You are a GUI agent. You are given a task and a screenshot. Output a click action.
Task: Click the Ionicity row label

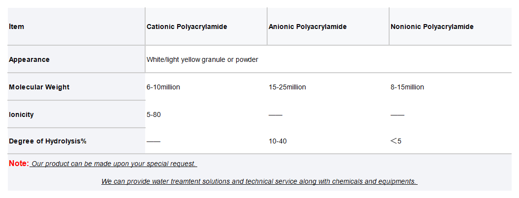(76, 114)
